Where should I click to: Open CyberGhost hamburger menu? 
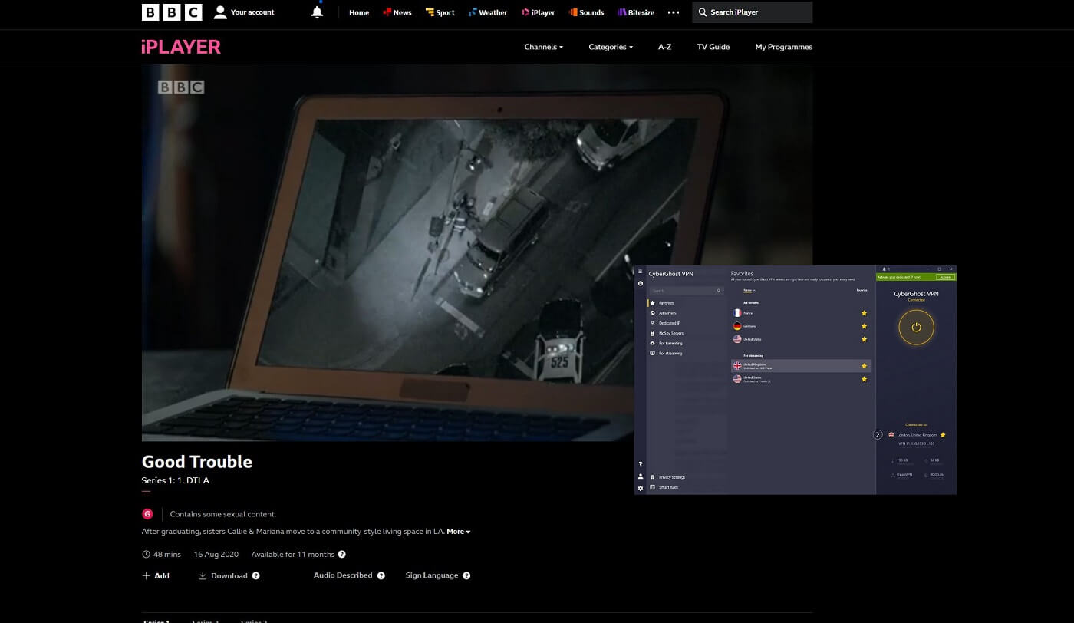641,272
